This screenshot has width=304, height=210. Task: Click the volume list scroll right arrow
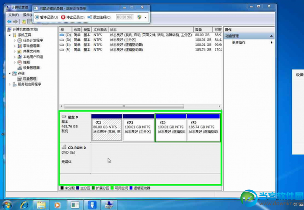point(219,106)
